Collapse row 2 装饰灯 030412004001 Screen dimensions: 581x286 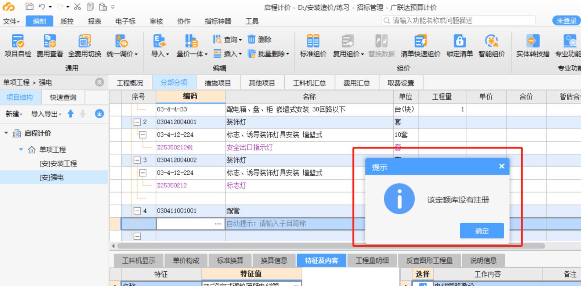(x=137, y=122)
